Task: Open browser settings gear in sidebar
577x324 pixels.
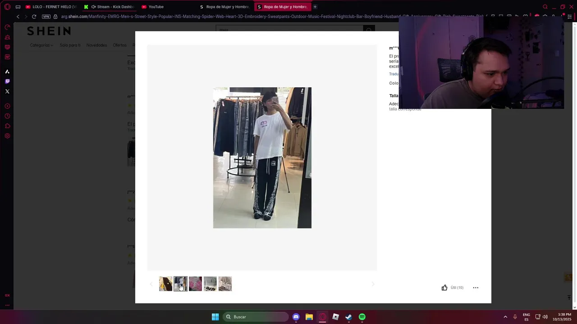Action: pyautogui.click(x=7, y=136)
